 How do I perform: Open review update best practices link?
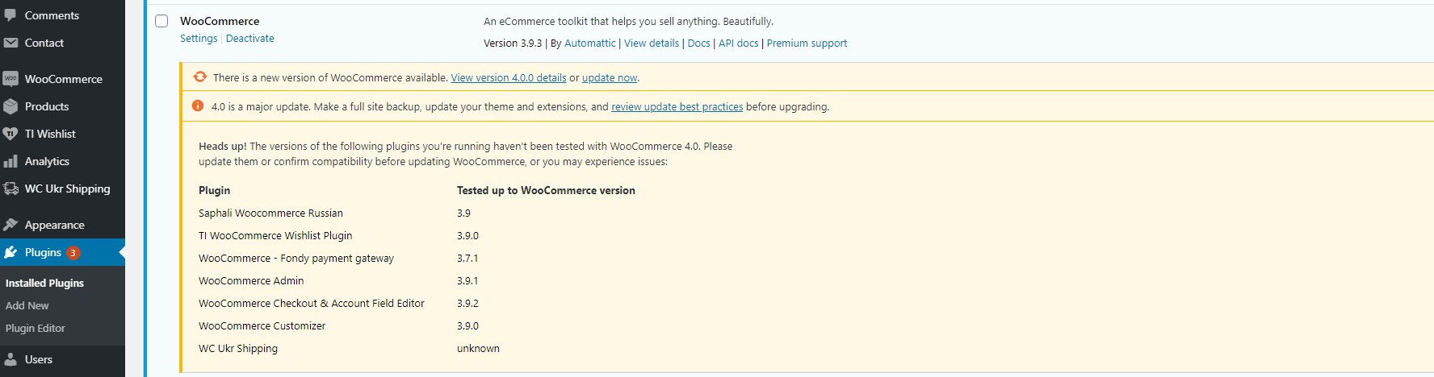pyautogui.click(x=677, y=106)
